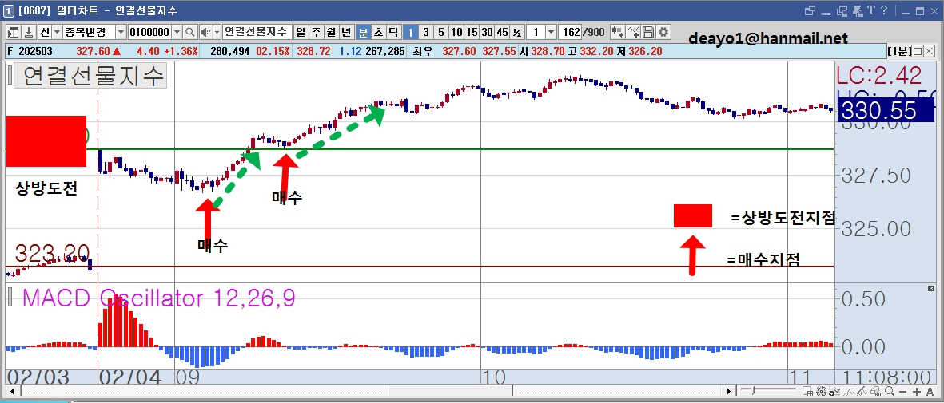The width and height of the screenshot is (944, 403).
Task: Click the 280,494 volume value
Action: tap(230, 52)
